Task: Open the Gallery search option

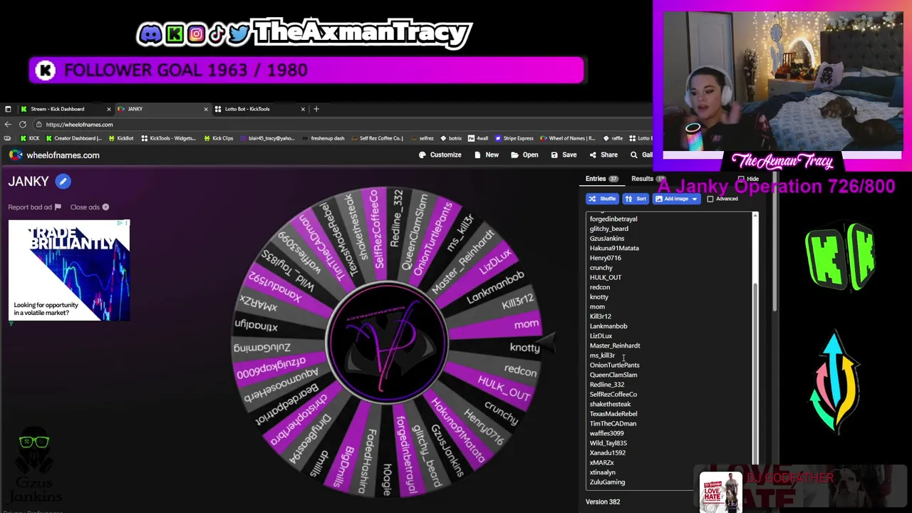Action: 641,155
